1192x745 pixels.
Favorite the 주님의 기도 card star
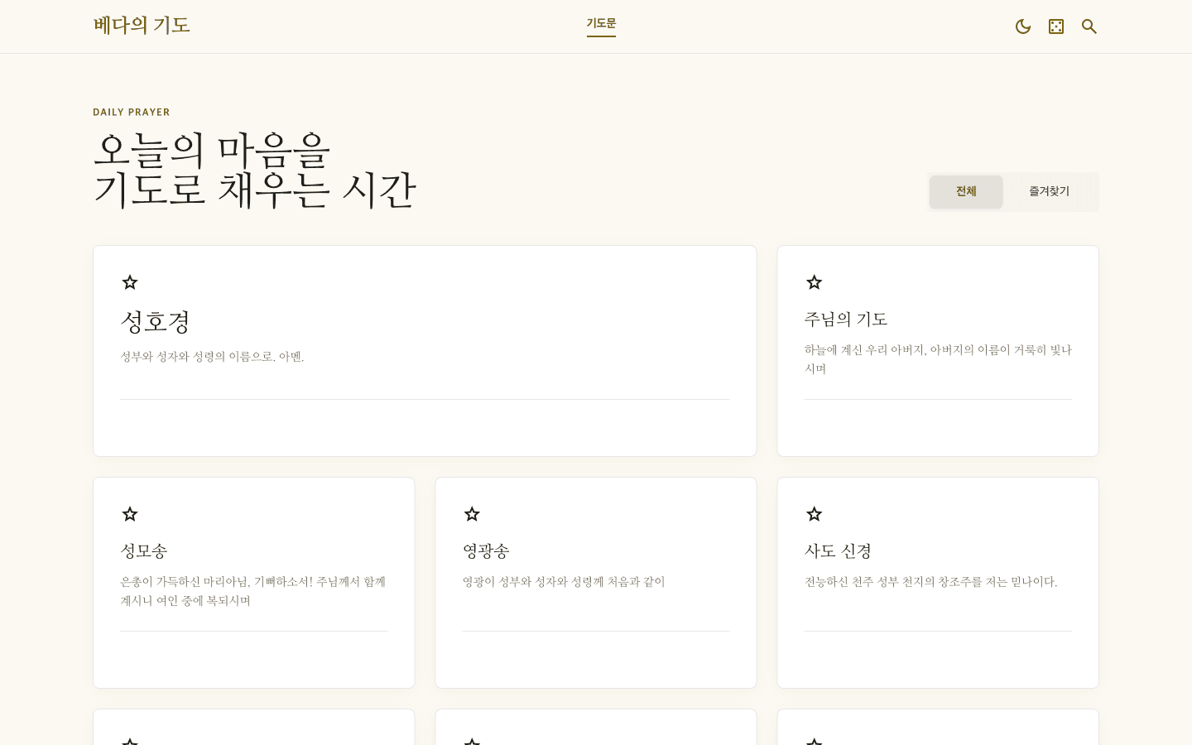(815, 282)
